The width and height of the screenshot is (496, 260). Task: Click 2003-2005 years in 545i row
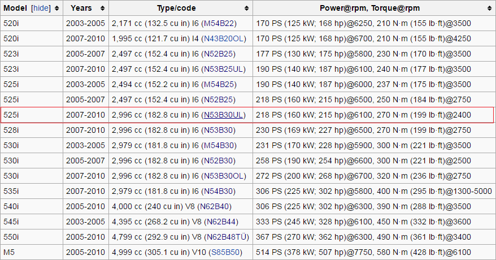tap(85, 222)
